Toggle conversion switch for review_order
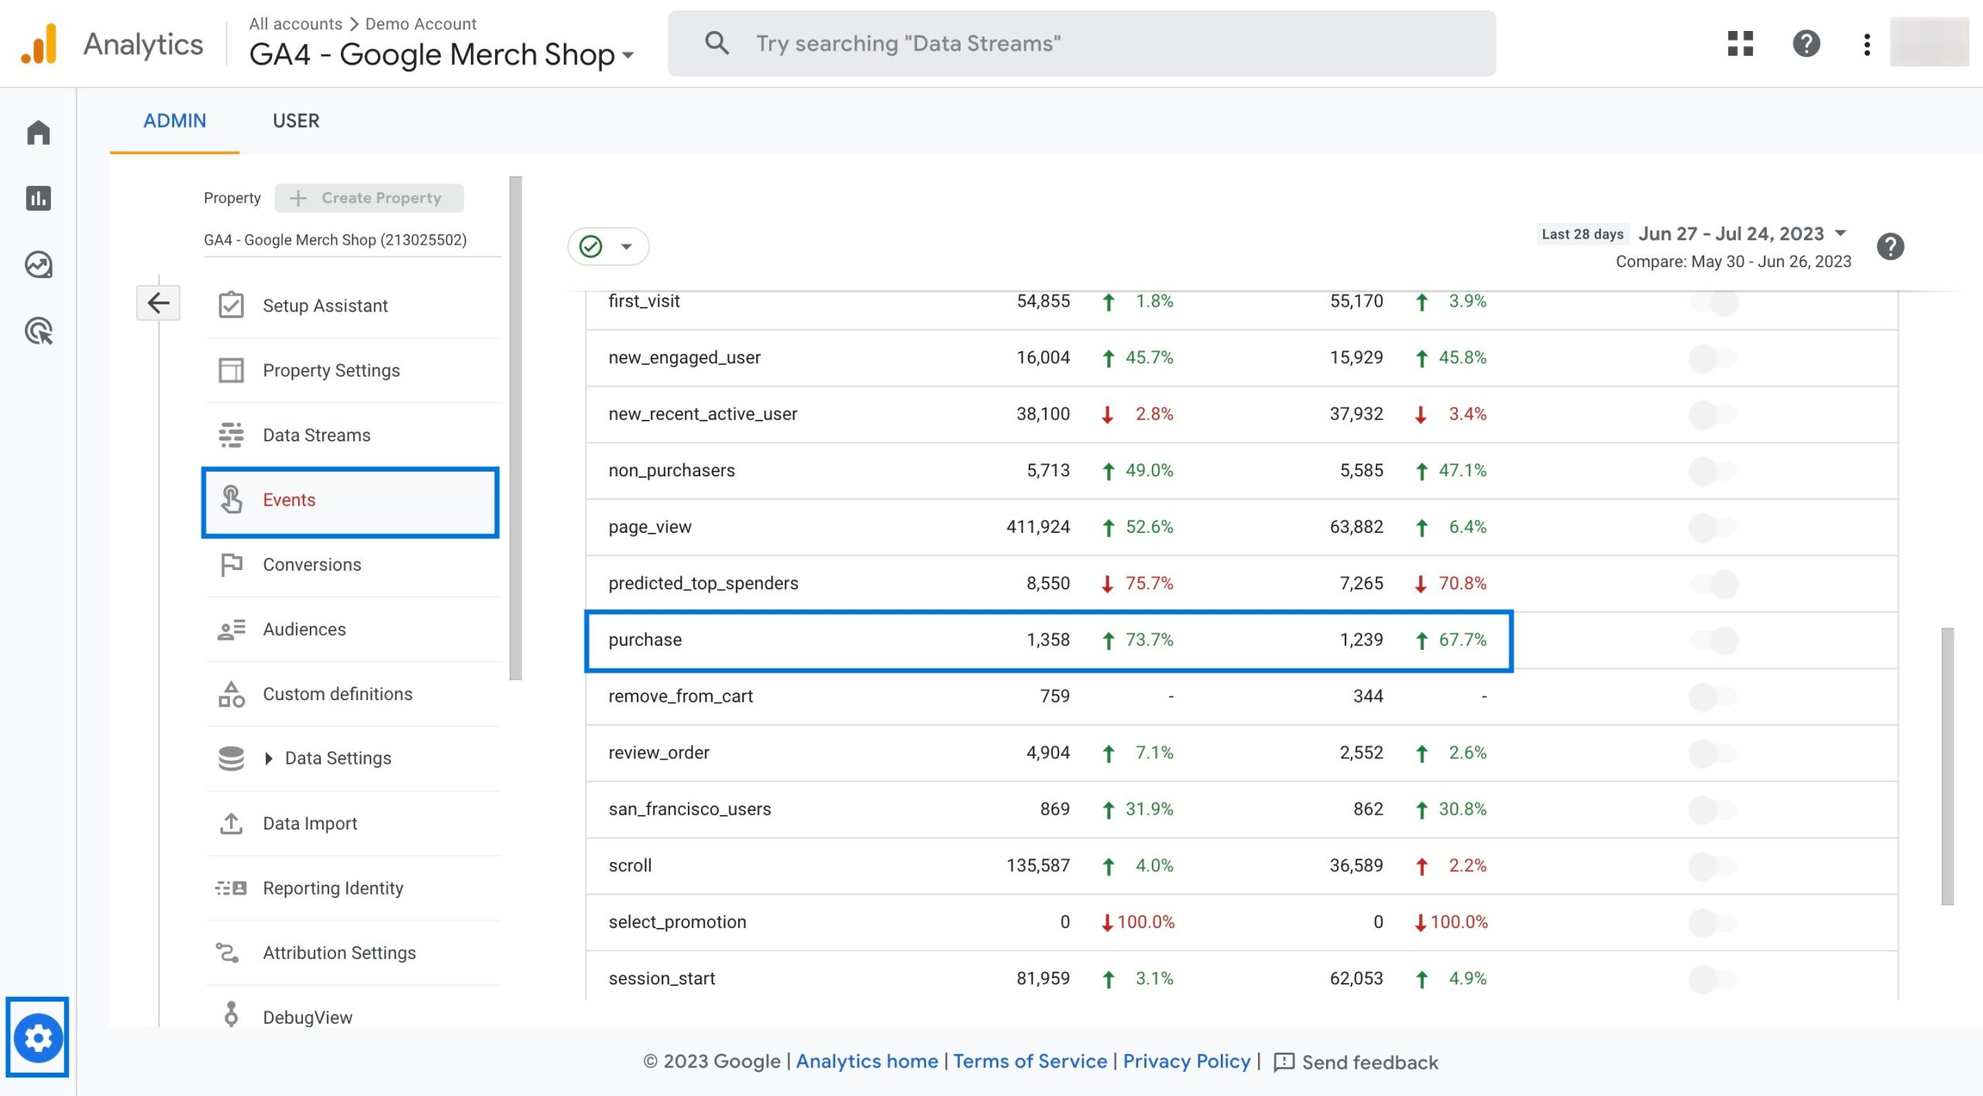 [1713, 753]
